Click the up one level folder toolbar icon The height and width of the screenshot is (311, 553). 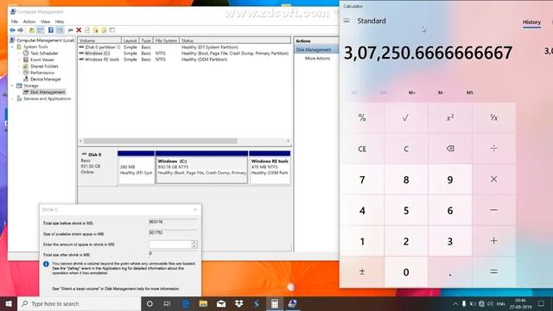tap(31, 30)
